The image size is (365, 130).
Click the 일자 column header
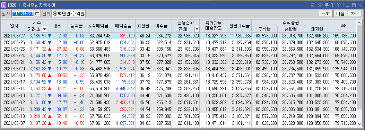coord(14,26)
